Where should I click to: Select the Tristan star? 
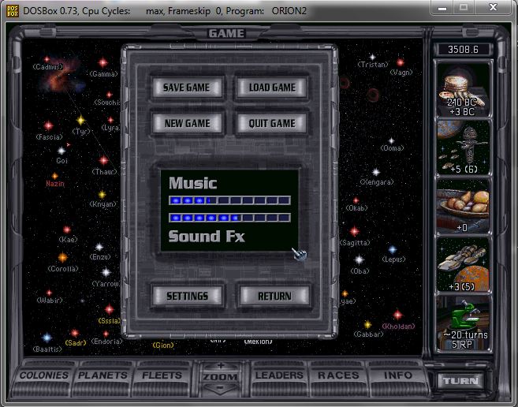372,57
